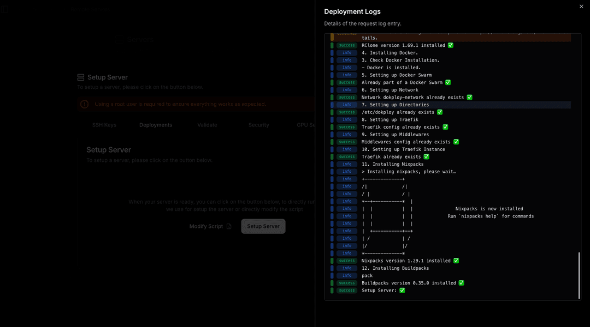Viewport: 590px width, 327px height.
Task: Click the server icon beside Setup Server heading
Action: (x=81, y=77)
